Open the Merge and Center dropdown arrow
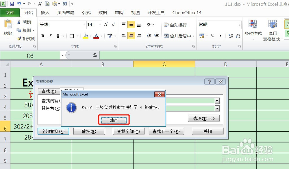 pos(194,36)
